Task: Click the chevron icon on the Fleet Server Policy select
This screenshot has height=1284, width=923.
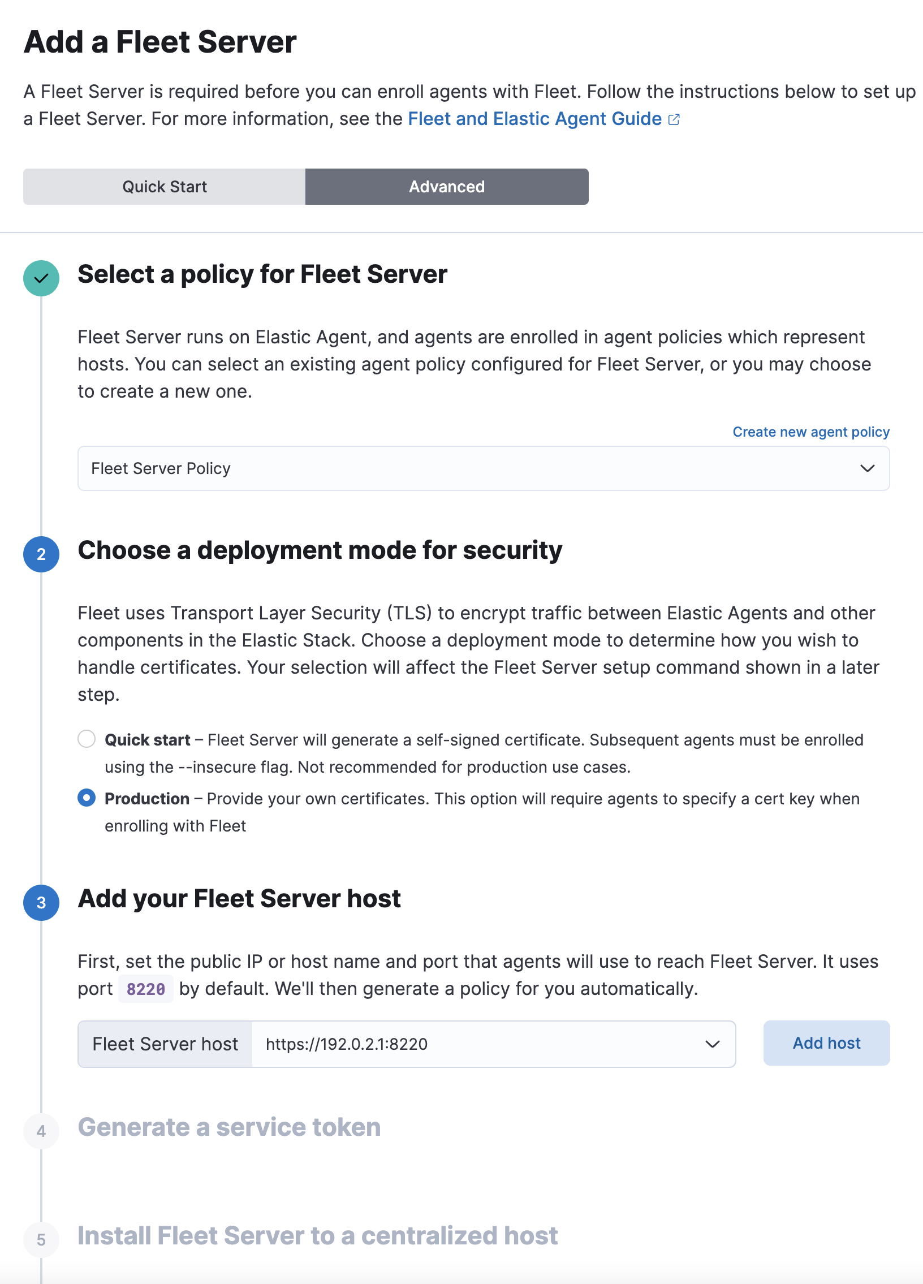Action: [867, 468]
